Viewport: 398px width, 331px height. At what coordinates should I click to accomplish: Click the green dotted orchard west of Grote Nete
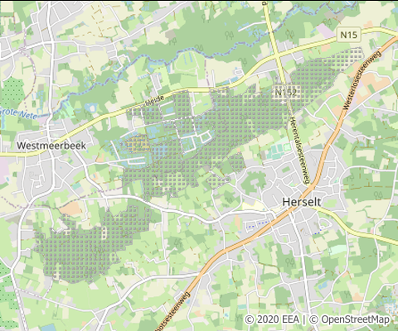coord(12,91)
